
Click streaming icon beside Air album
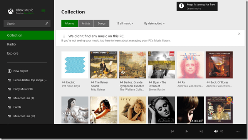[179, 82]
